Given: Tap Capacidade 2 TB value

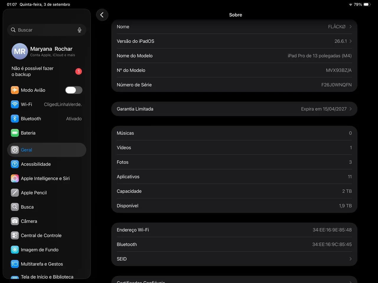Looking at the screenshot, I should click(347, 191).
